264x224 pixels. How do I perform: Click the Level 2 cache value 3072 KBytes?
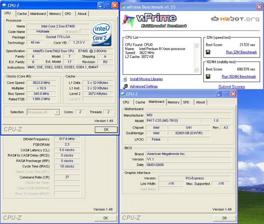98,94
